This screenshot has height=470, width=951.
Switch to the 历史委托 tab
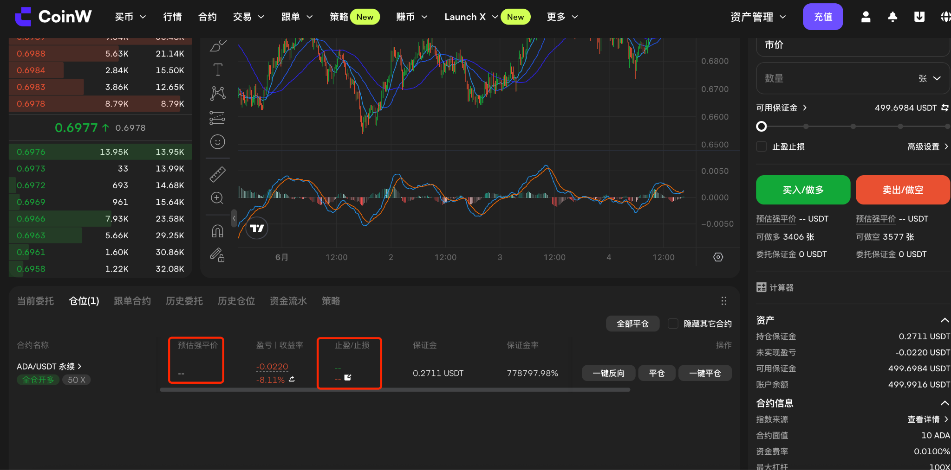click(184, 301)
